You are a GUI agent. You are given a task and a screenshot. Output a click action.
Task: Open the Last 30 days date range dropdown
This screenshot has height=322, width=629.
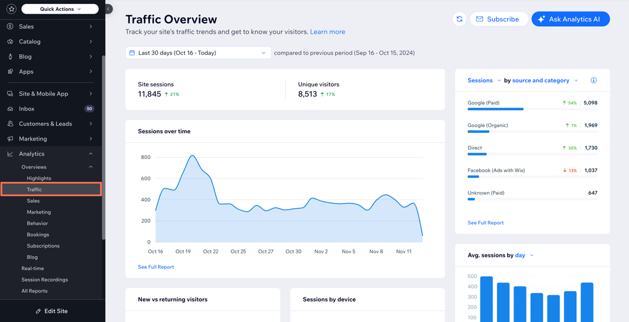pyautogui.click(x=198, y=53)
